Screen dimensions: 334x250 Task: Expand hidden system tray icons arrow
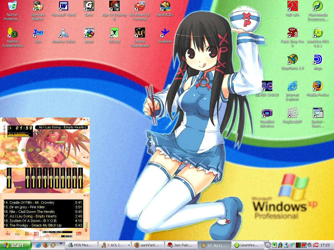coord(268,245)
